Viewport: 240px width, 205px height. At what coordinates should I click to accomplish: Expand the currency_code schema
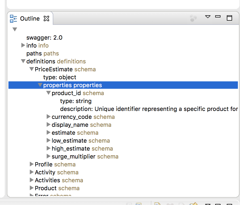coord(49,117)
